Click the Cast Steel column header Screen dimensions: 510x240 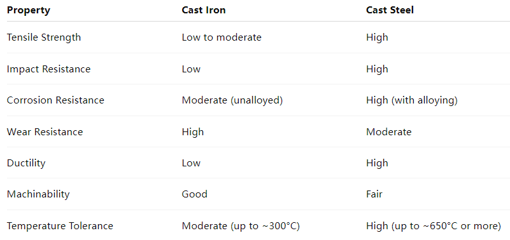click(390, 10)
